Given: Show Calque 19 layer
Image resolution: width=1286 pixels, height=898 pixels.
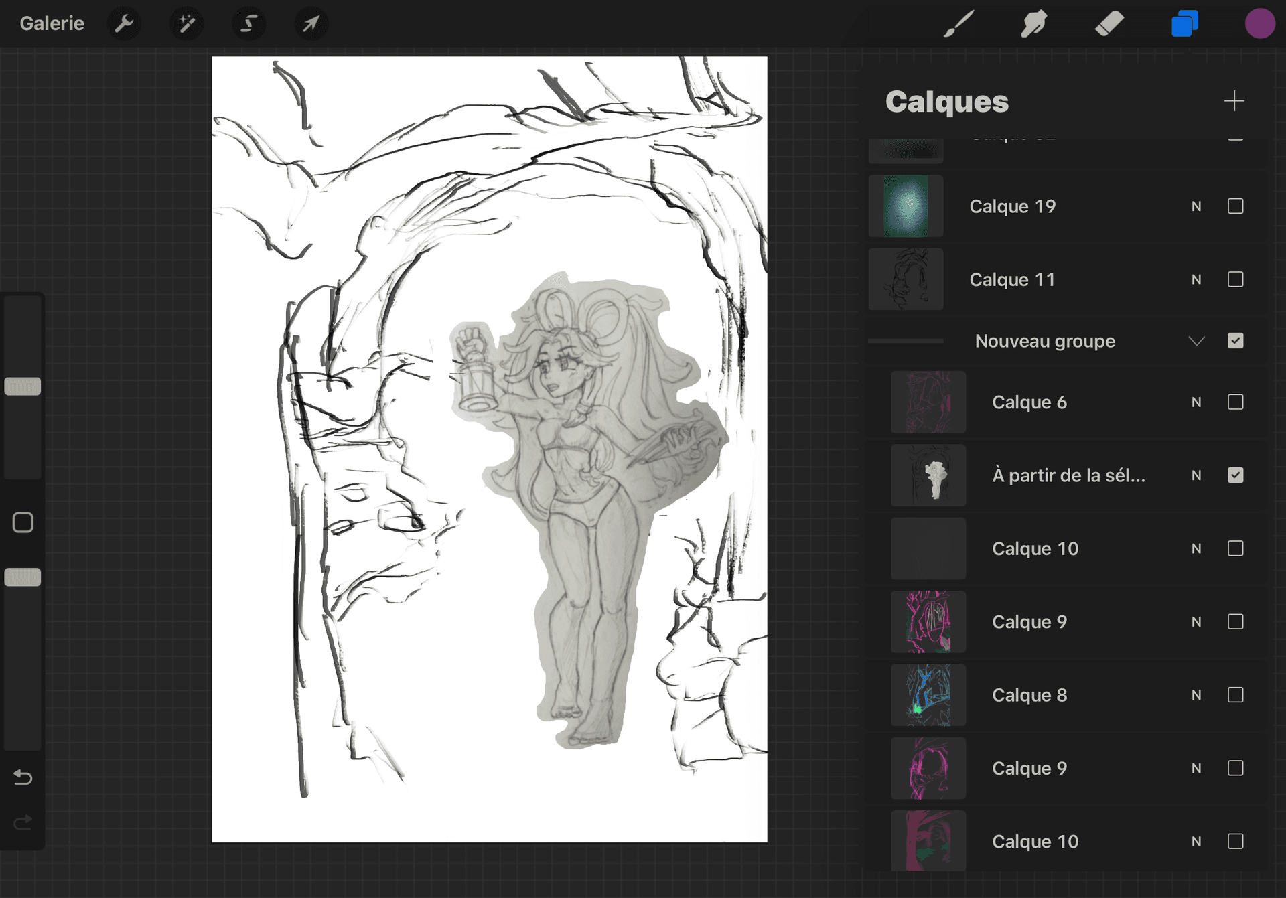Looking at the screenshot, I should click(1235, 206).
